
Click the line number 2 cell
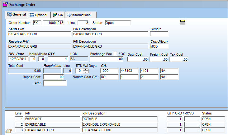(19, 124)
